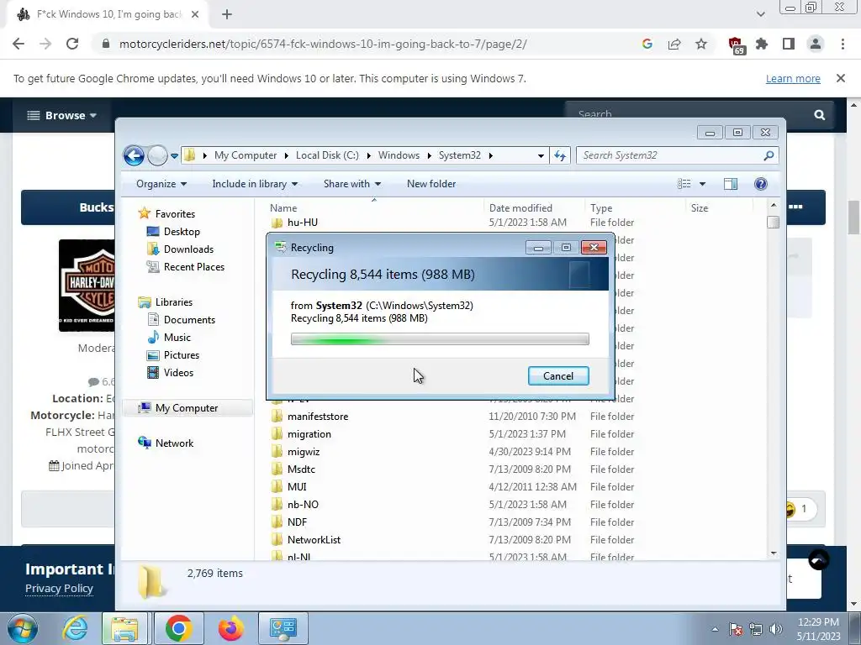Open the Music library

[177, 338]
